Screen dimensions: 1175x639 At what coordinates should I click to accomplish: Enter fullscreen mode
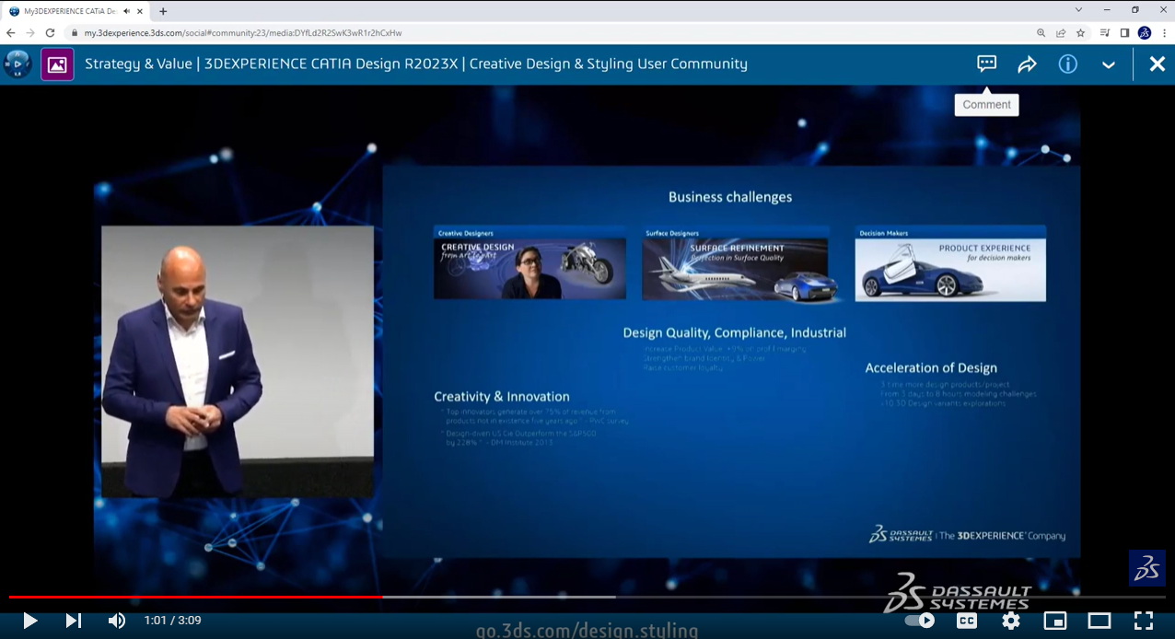click(x=1144, y=620)
